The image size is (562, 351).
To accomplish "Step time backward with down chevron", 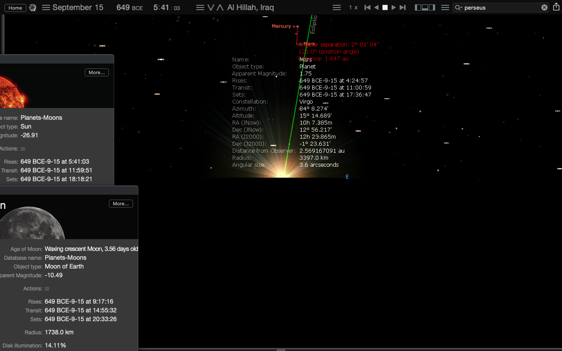I will pos(211,7).
